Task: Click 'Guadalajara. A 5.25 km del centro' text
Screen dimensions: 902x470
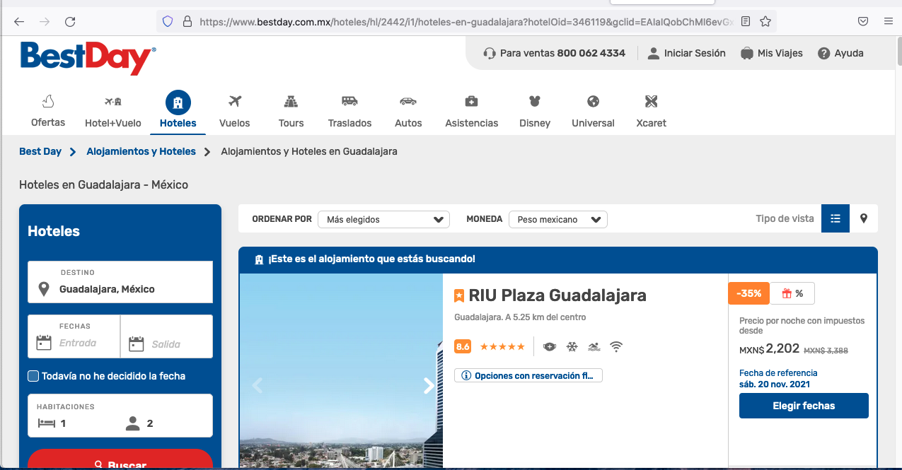Action: 520,317
